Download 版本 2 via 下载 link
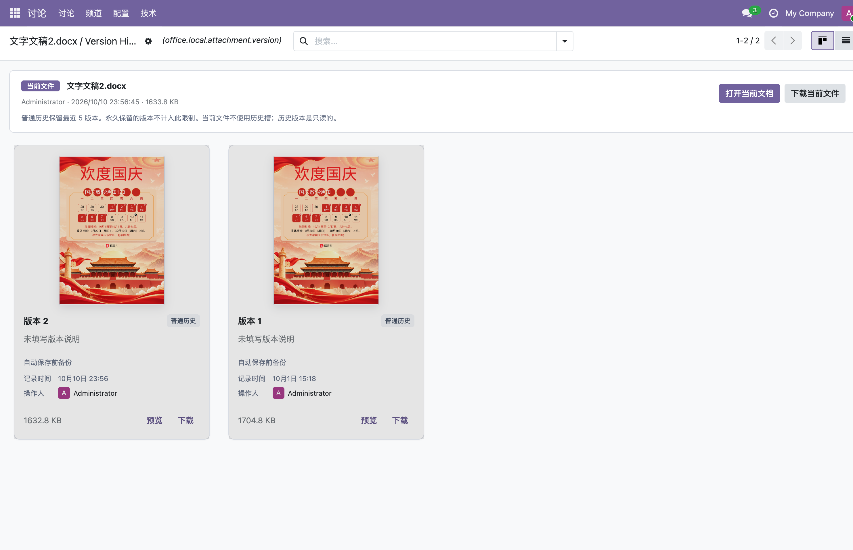The image size is (853, 550). click(x=186, y=420)
